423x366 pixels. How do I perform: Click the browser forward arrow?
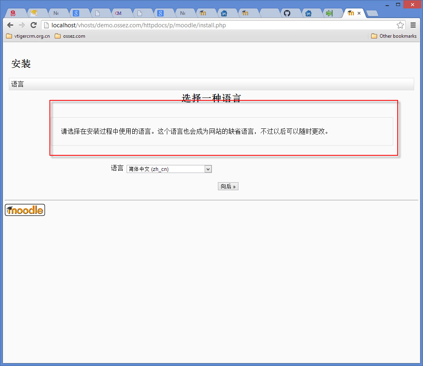22,25
